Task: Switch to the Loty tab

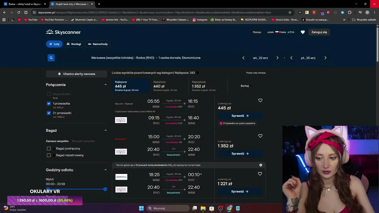Action: coord(54,44)
